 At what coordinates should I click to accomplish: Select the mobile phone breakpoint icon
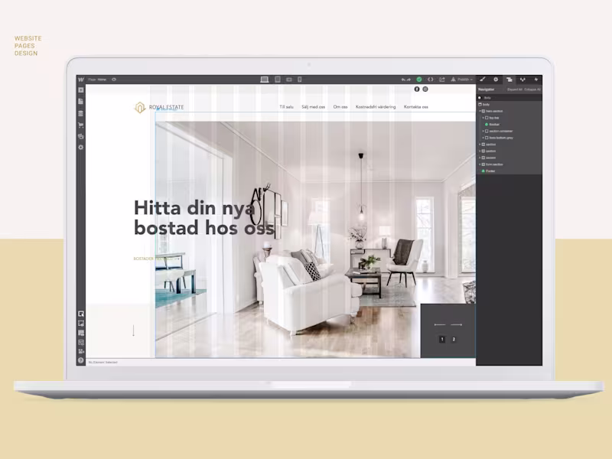[299, 79]
